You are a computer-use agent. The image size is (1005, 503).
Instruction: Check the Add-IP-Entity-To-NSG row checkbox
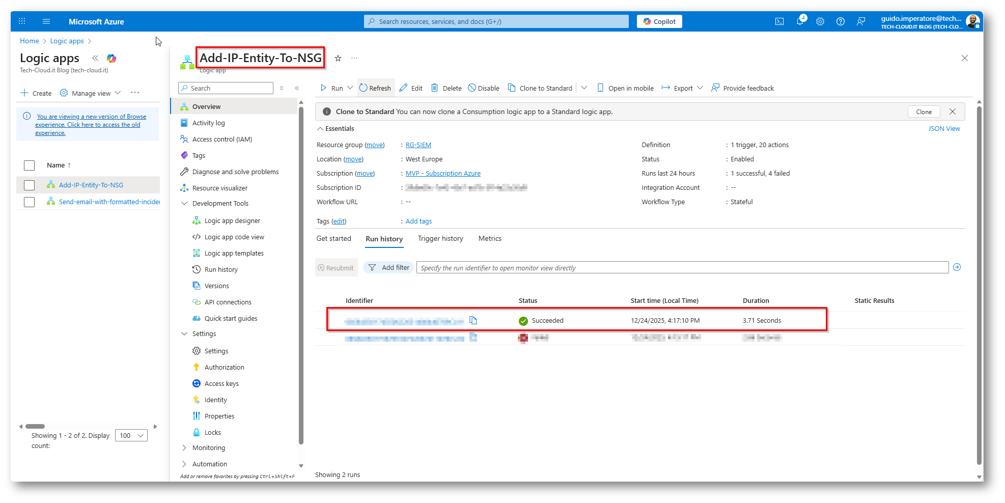tap(30, 185)
